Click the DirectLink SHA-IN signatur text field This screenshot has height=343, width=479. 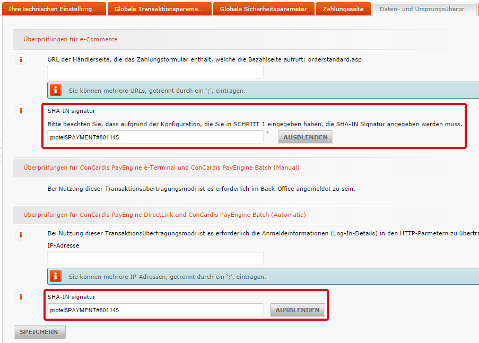(x=155, y=310)
